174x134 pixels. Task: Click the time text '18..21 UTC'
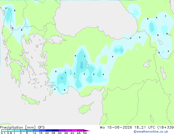(x=145, y=127)
